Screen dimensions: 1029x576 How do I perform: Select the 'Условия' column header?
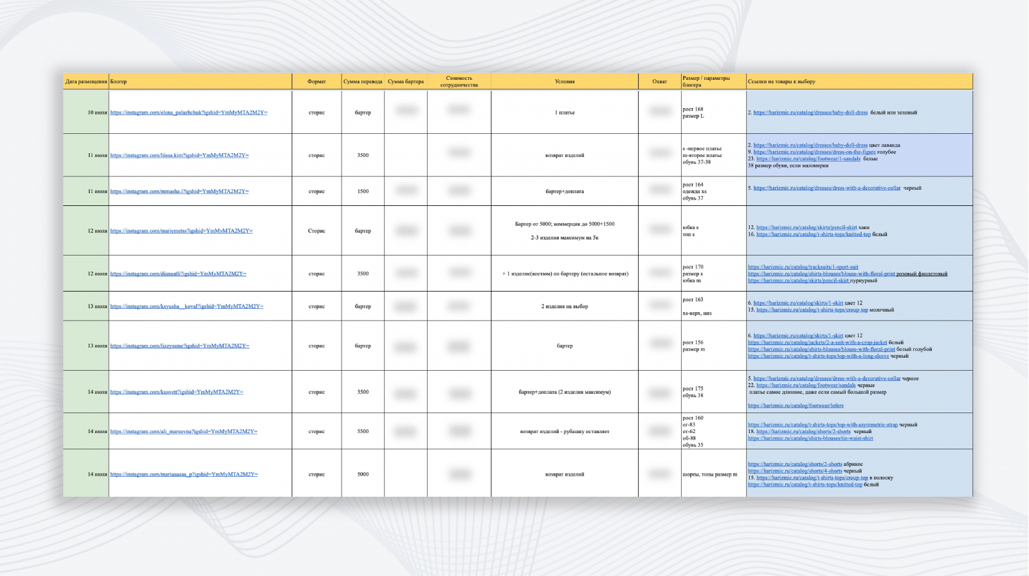[x=565, y=82]
